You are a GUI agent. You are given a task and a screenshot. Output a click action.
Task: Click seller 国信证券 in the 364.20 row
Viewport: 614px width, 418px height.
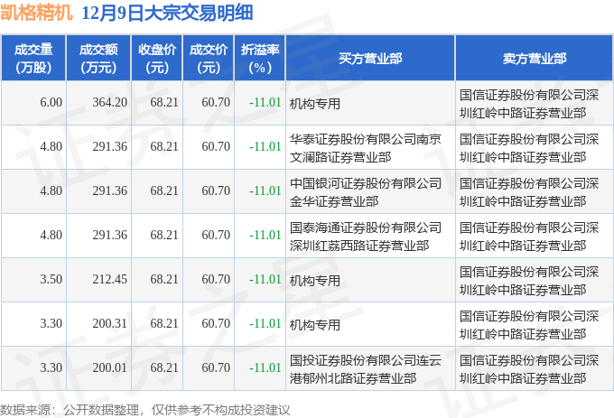click(x=529, y=103)
